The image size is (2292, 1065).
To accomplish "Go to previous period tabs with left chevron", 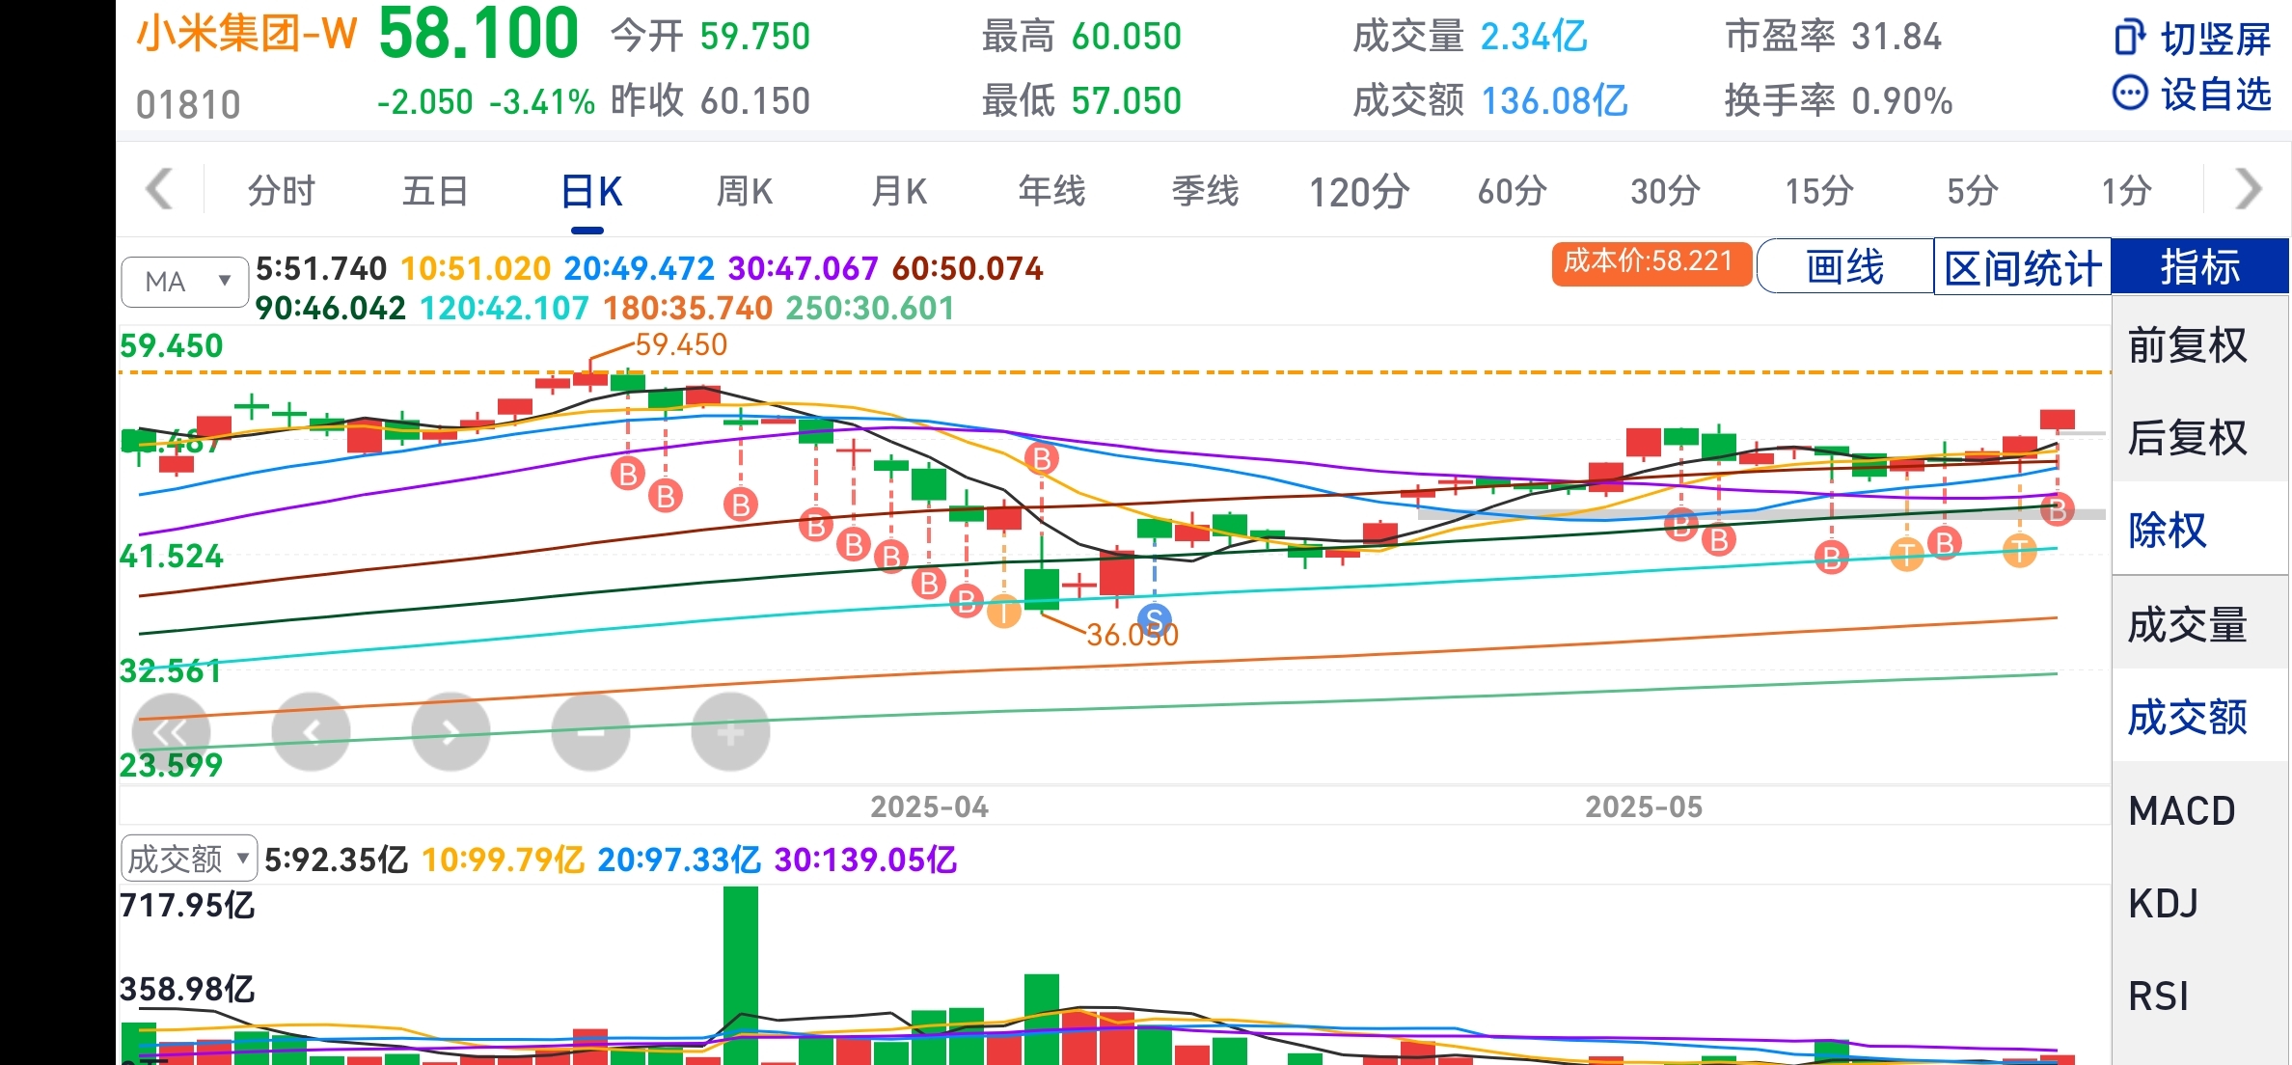I will pyautogui.click(x=159, y=188).
